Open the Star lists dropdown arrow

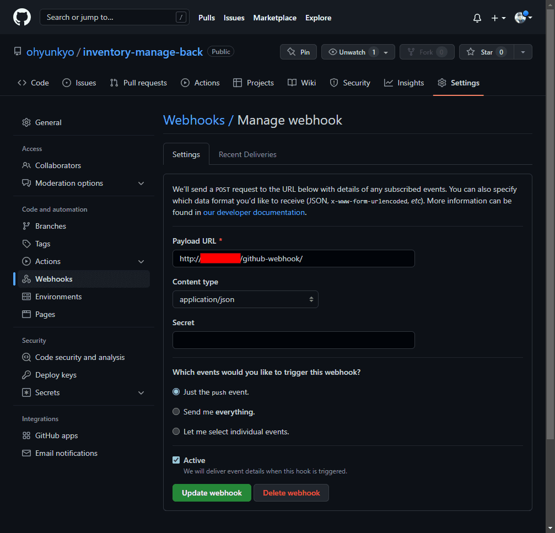[x=523, y=52]
